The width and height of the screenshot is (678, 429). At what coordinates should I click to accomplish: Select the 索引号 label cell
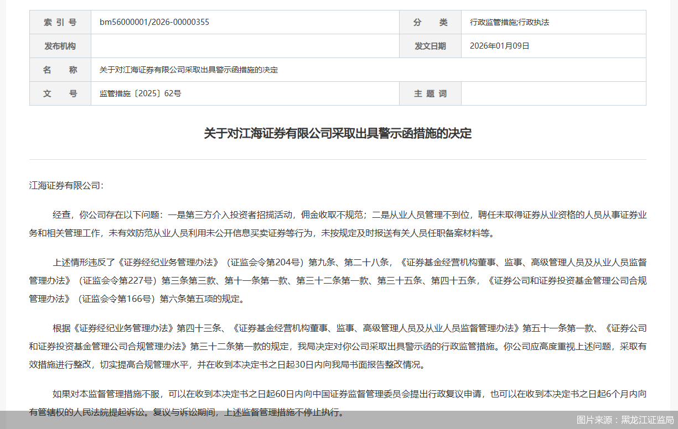click(x=60, y=22)
